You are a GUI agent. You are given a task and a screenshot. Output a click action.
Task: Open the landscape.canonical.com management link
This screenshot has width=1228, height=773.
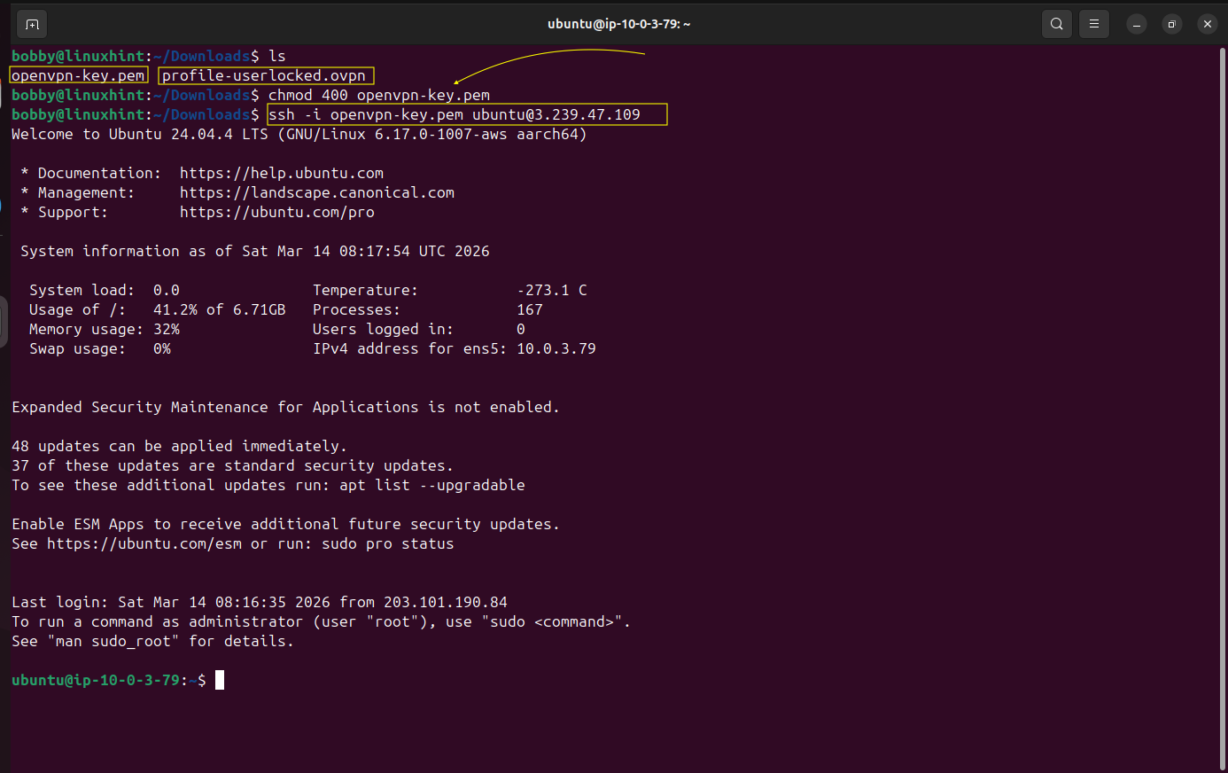click(x=316, y=192)
